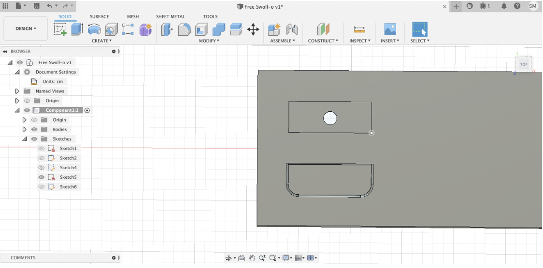Open the Job Status clock icon
This screenshot has width=543, height=268.
[484, 6]
